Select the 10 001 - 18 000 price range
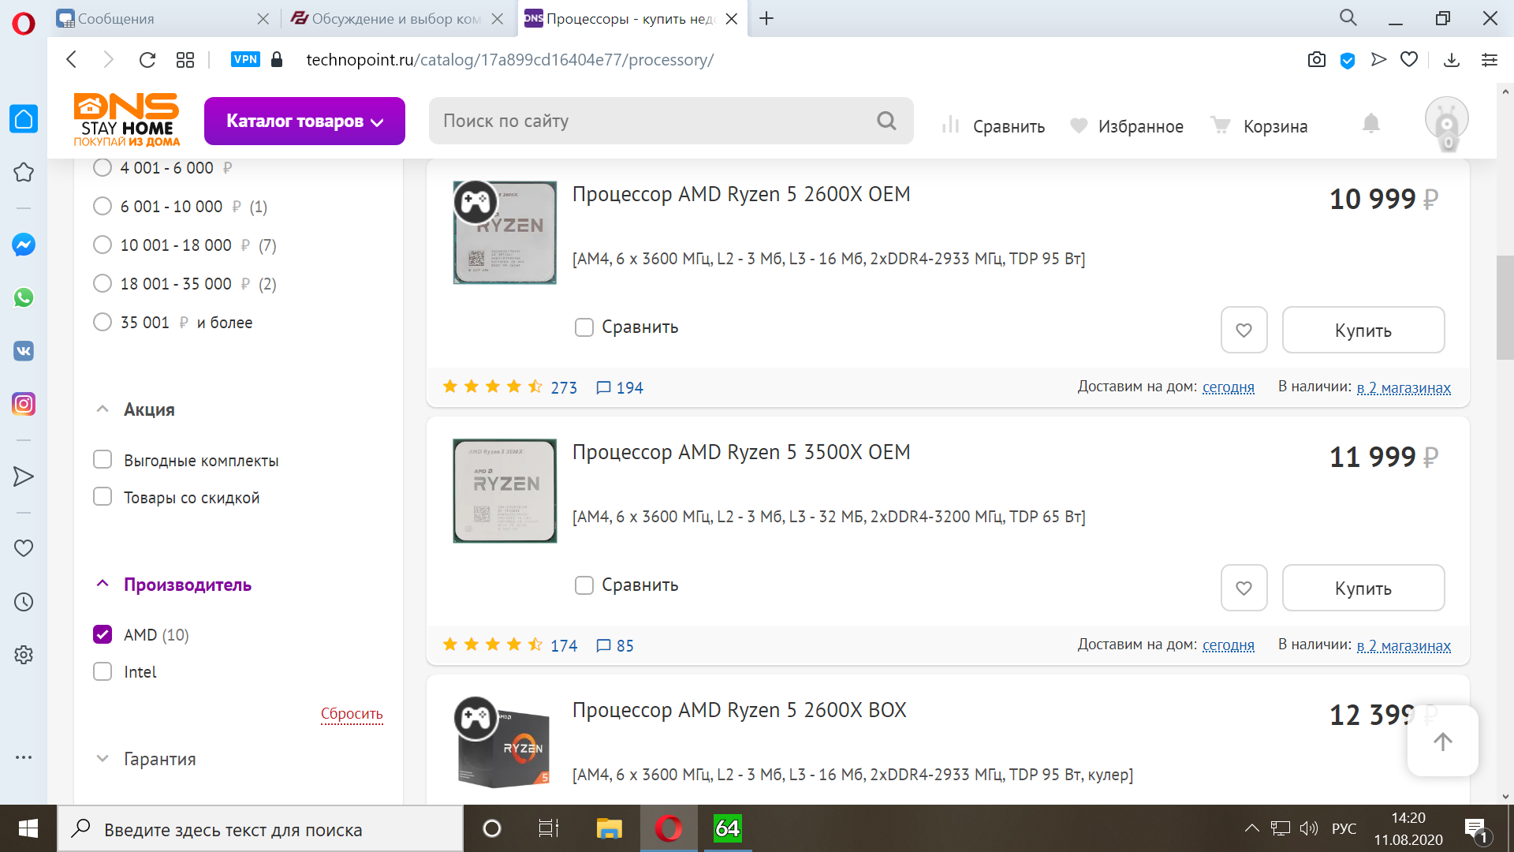The height and width of the screenshot is (852, 1514). pos(103,245)
